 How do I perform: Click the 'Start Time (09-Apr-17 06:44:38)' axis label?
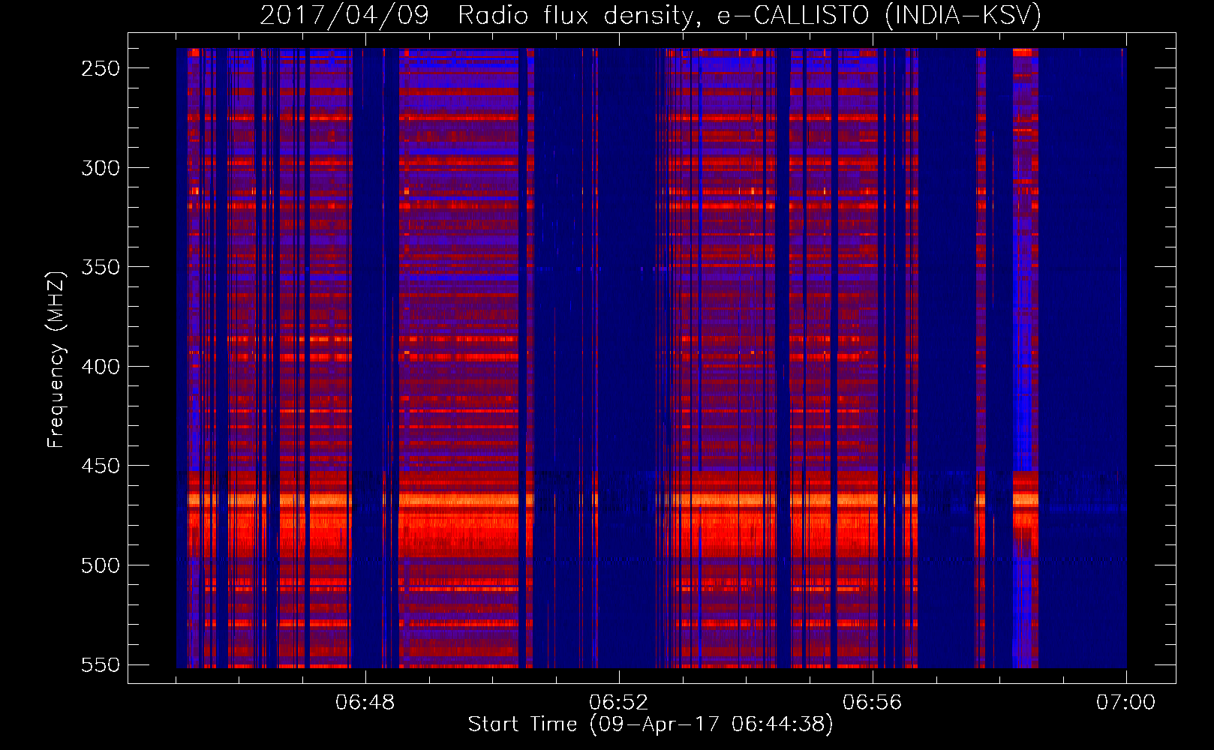pos(651,724)
